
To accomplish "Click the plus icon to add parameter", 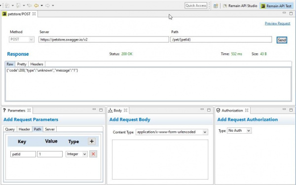I will point(92,141).
